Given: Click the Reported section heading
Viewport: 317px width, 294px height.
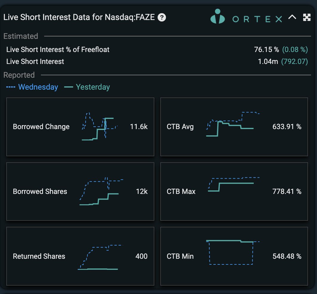Looking at the screenshot, I should coord(19,75).
